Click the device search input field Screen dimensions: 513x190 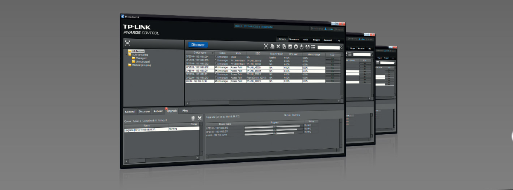[x=328, y=48]
